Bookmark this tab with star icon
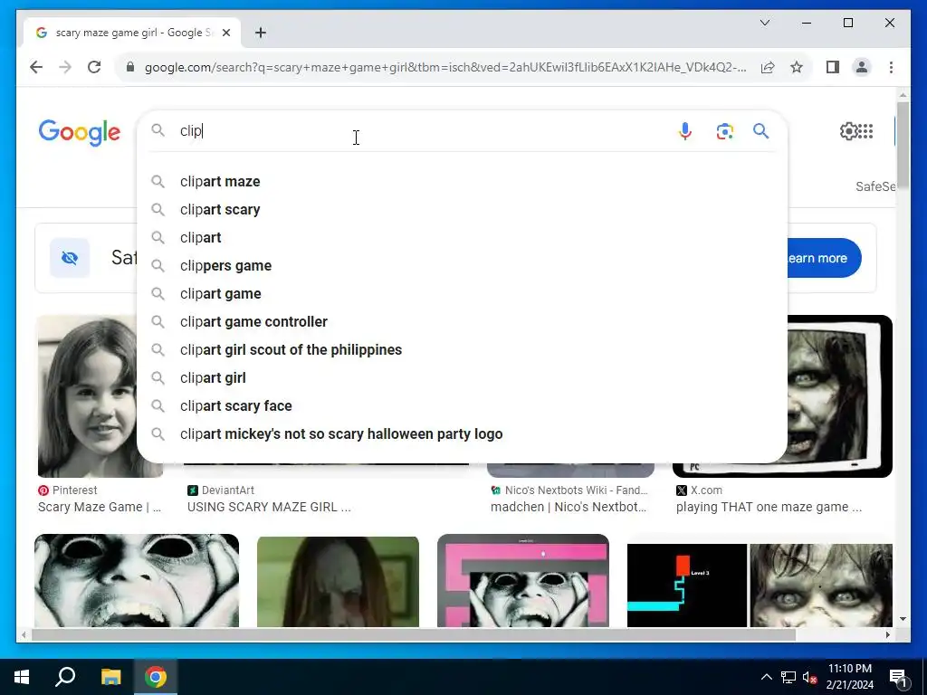Image resolution: width=927 pixels, height=695 pixels. [x=797, y=67]
